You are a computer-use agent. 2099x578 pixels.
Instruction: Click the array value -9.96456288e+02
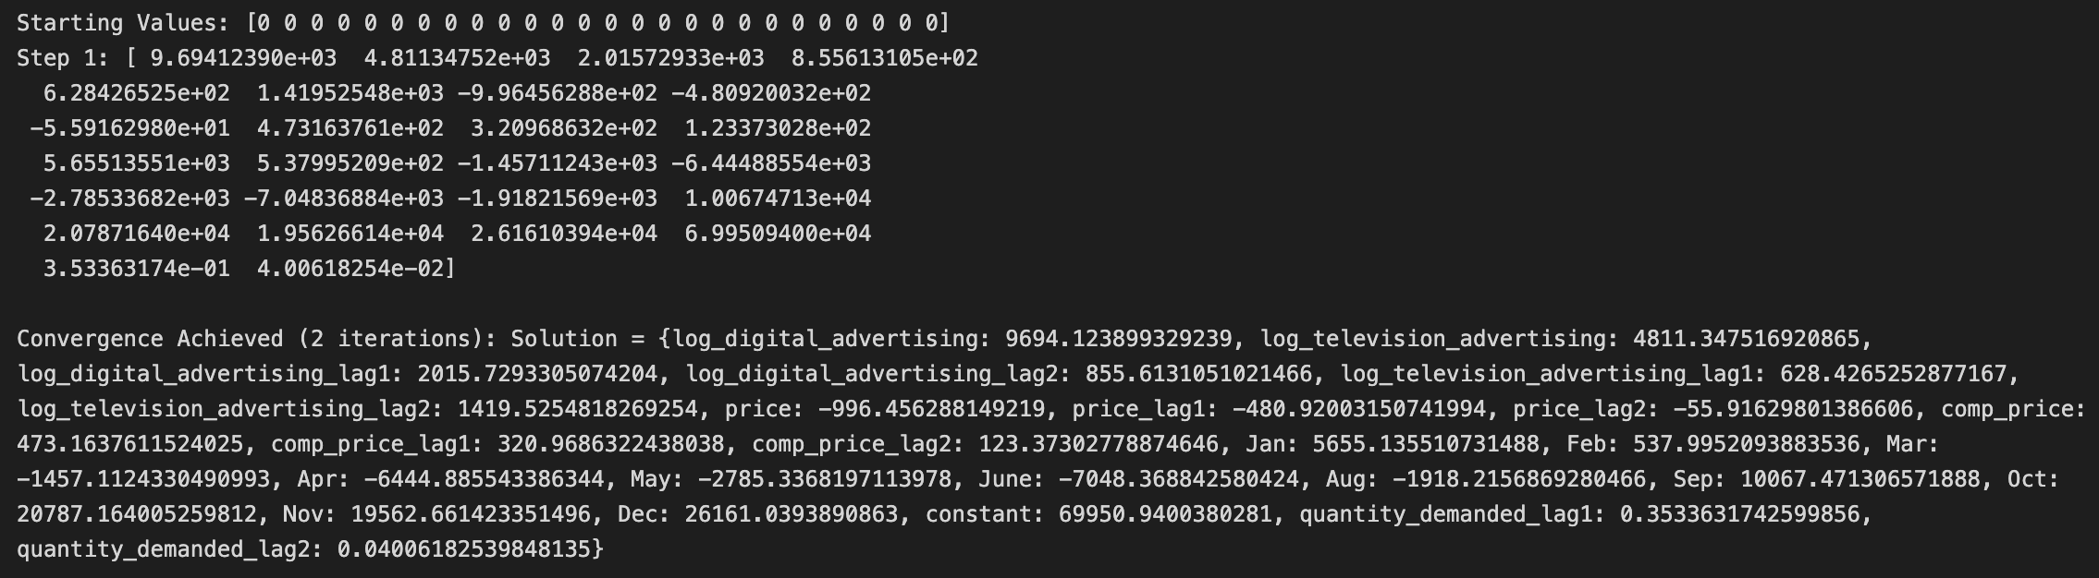557,93
